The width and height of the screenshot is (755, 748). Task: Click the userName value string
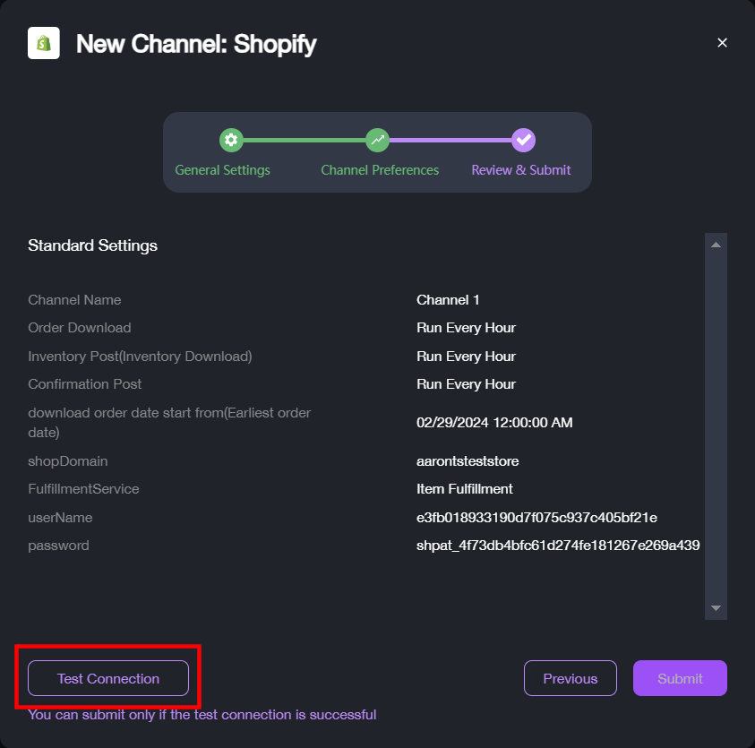536,517
